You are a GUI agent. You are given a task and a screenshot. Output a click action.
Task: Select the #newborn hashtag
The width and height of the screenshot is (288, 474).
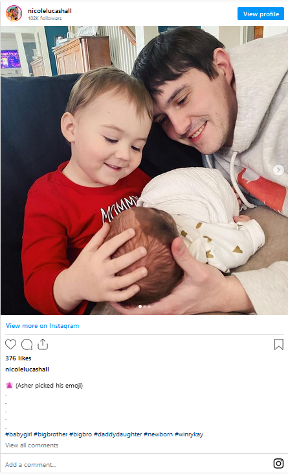[x=158, y=434]
